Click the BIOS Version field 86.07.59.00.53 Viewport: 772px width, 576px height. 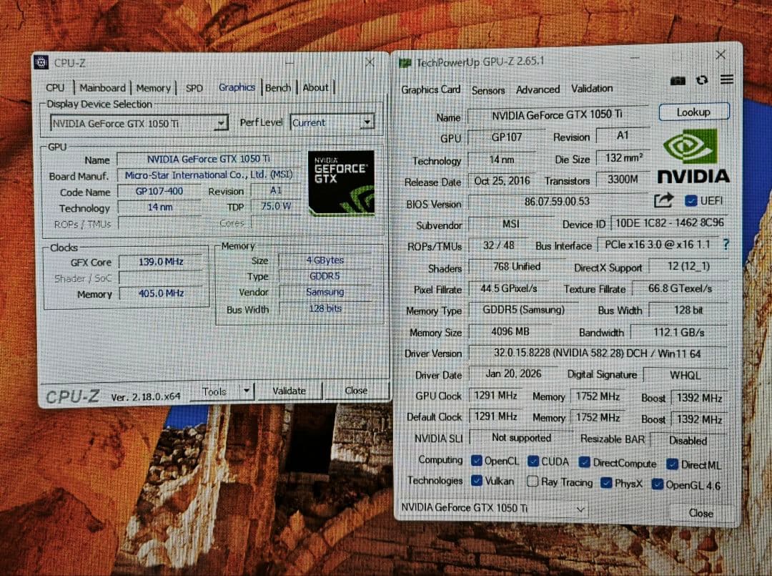tap(557, 202)
